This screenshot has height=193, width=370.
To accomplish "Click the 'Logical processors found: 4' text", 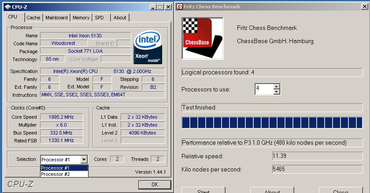I will [x=218, y=73].
